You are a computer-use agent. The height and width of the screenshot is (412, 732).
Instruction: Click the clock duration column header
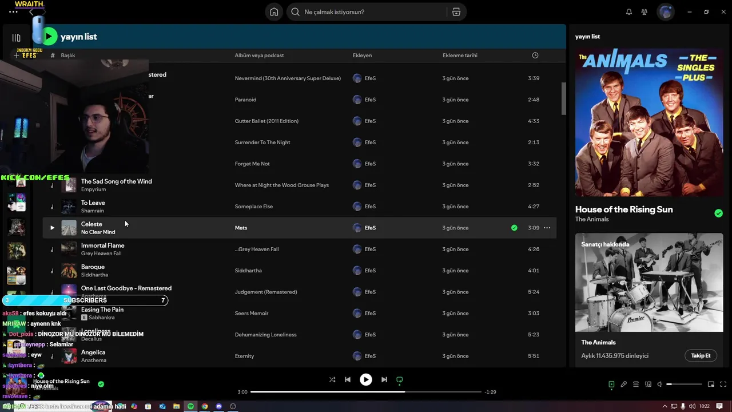pos(535,56)
